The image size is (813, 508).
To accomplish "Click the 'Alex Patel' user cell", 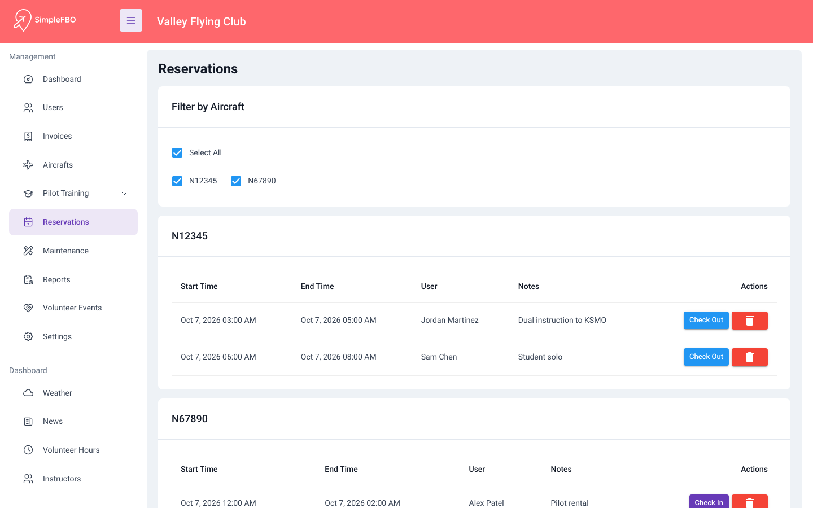I will pyautogui.click(x=487, y=503).
